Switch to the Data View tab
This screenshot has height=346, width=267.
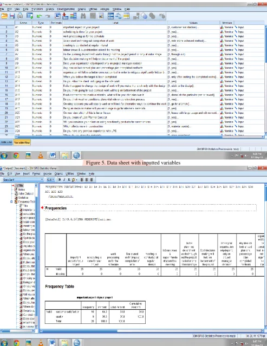(x=6, y=142)
